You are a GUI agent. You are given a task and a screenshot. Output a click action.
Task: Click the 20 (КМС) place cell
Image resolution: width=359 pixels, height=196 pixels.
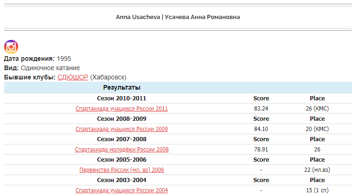(x=317, y=129)
